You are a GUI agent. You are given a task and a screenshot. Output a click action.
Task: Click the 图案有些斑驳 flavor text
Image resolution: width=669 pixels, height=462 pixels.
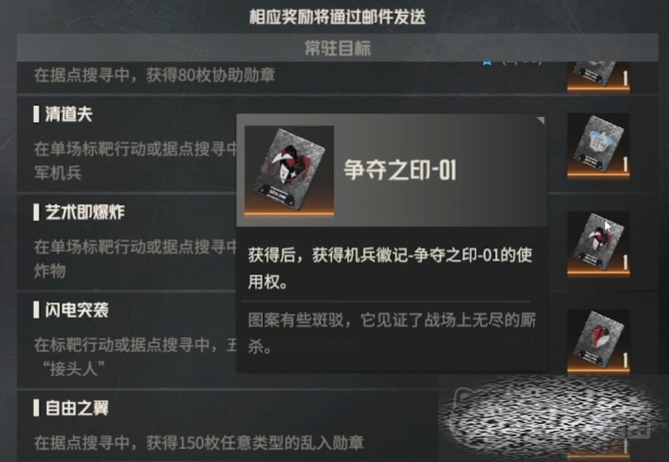point(391,333)
